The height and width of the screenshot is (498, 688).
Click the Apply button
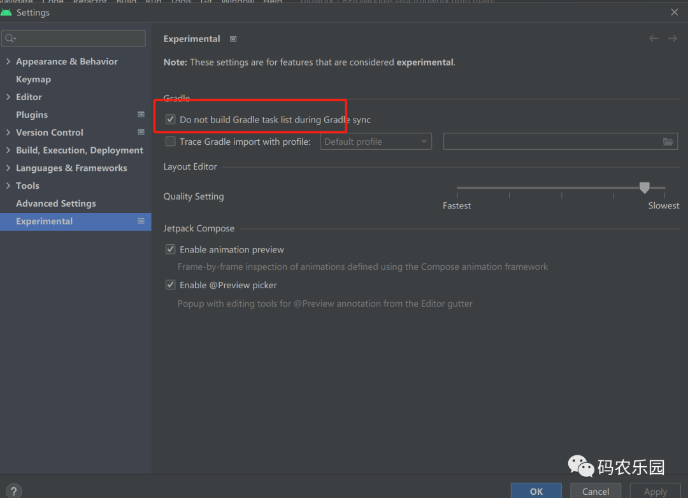tap(655, 491)
